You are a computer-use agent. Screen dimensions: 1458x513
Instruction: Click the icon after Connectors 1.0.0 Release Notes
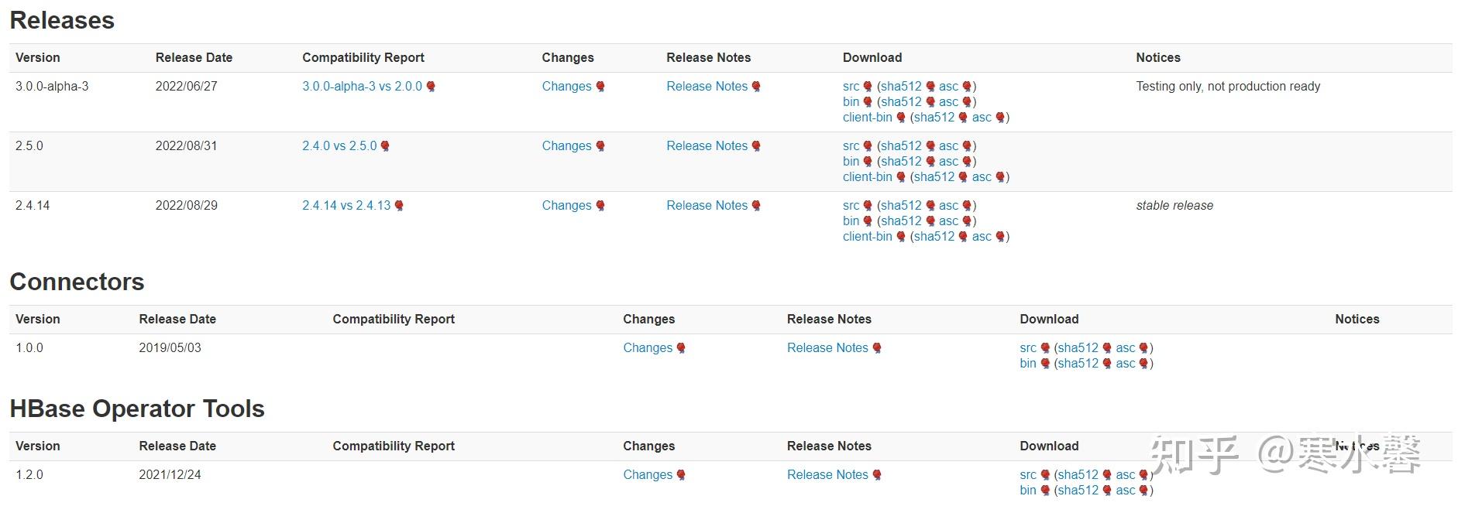tap(877, 348)
